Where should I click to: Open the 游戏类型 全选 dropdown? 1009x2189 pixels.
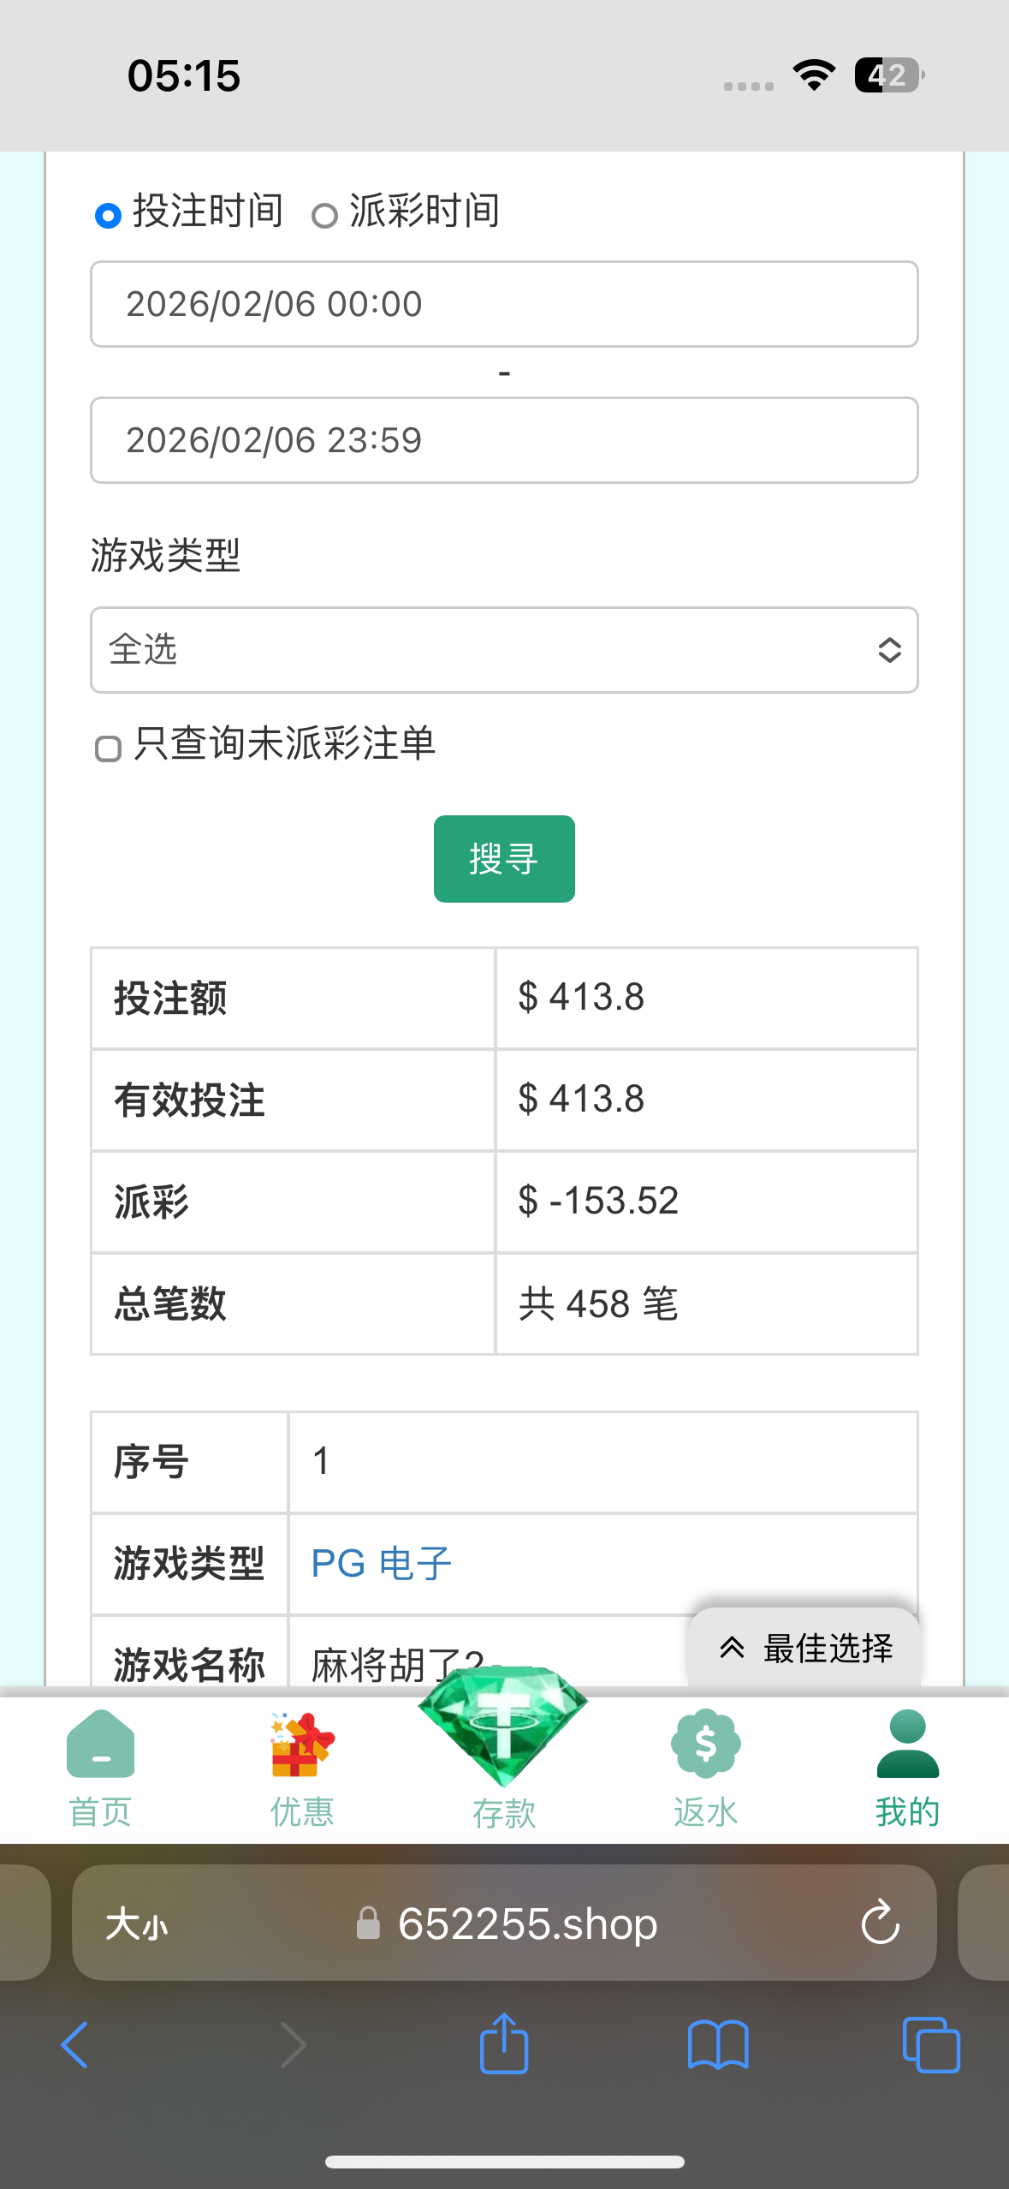coord(504,650)
